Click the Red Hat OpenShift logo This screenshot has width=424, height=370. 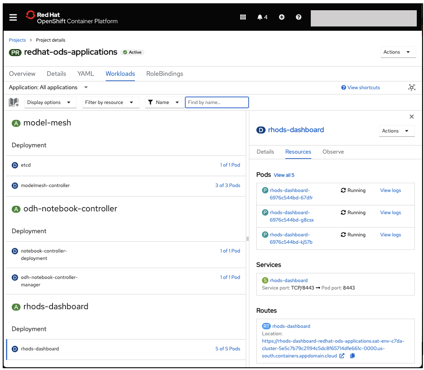coord(72,17)
